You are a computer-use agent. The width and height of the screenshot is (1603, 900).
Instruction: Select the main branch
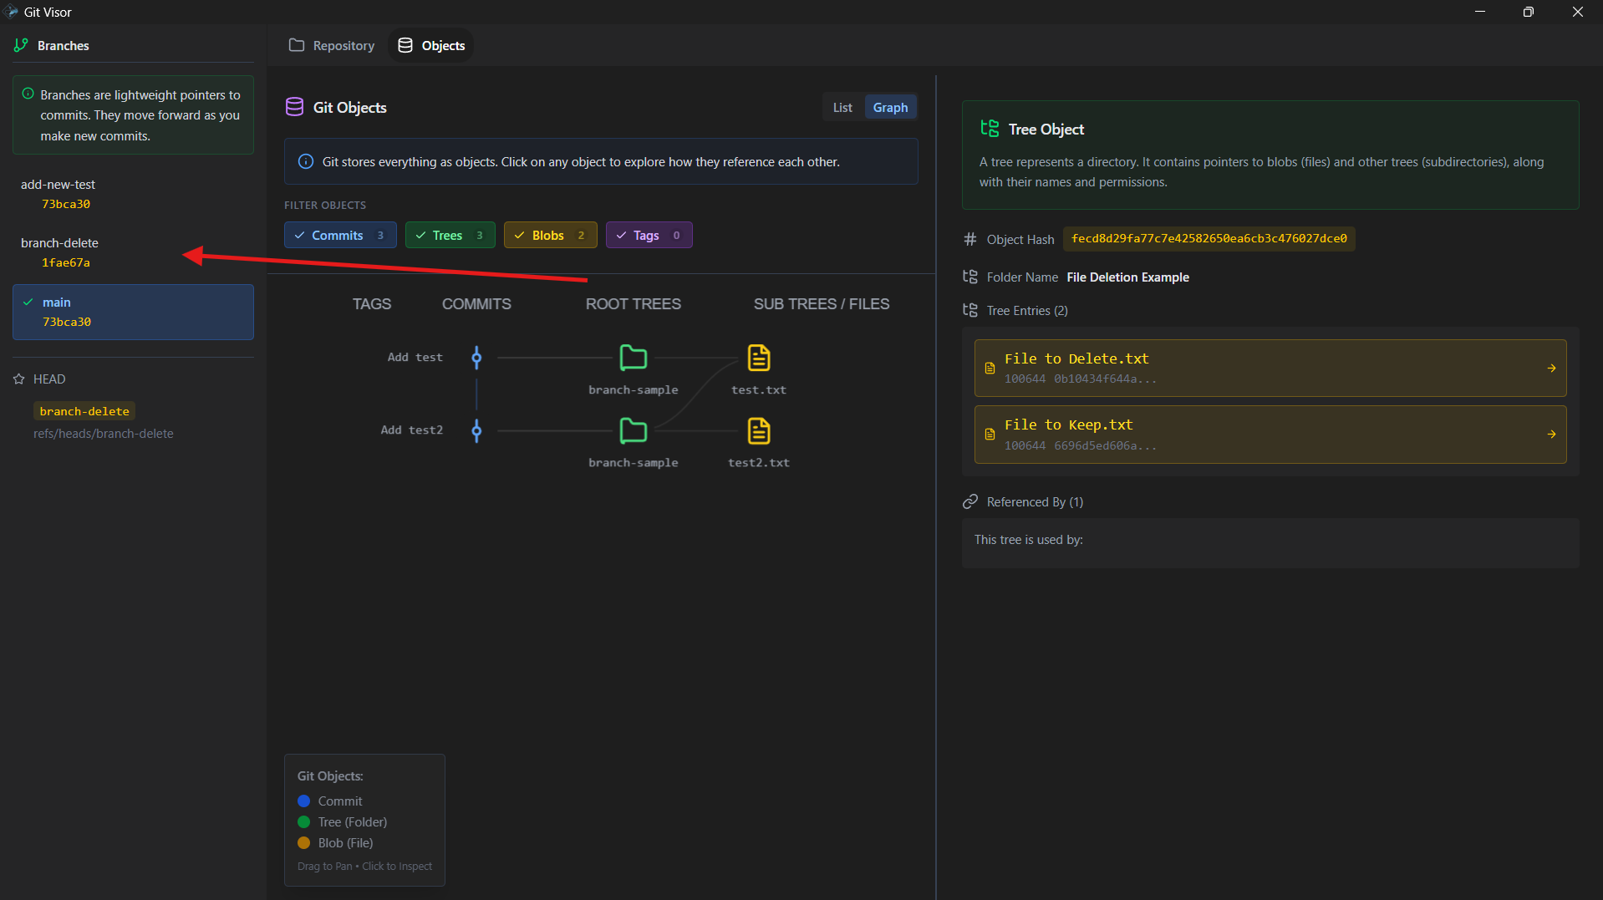pyautogui.click(x=133, y=312)
